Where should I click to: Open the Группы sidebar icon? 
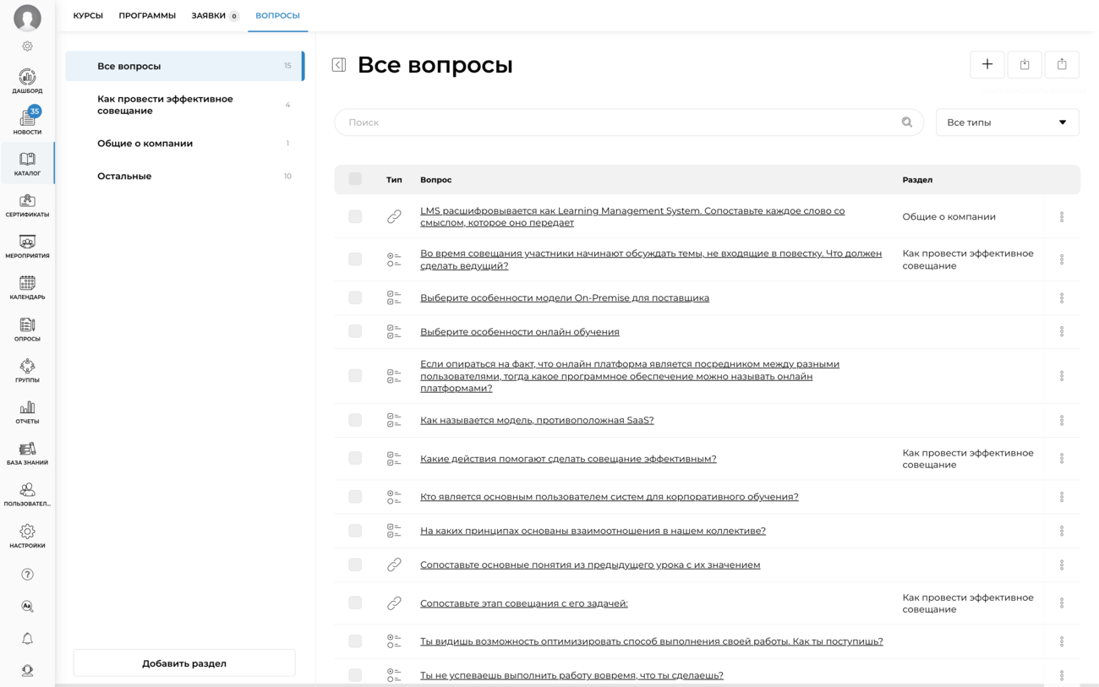click(x=27, y=371)
